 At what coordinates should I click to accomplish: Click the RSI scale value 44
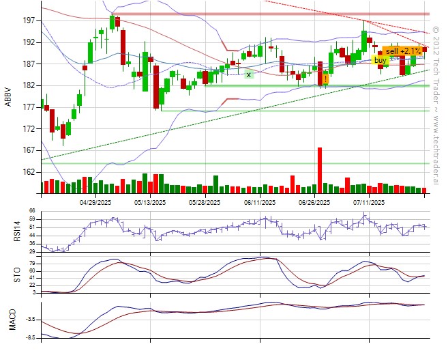pos(32,236)
